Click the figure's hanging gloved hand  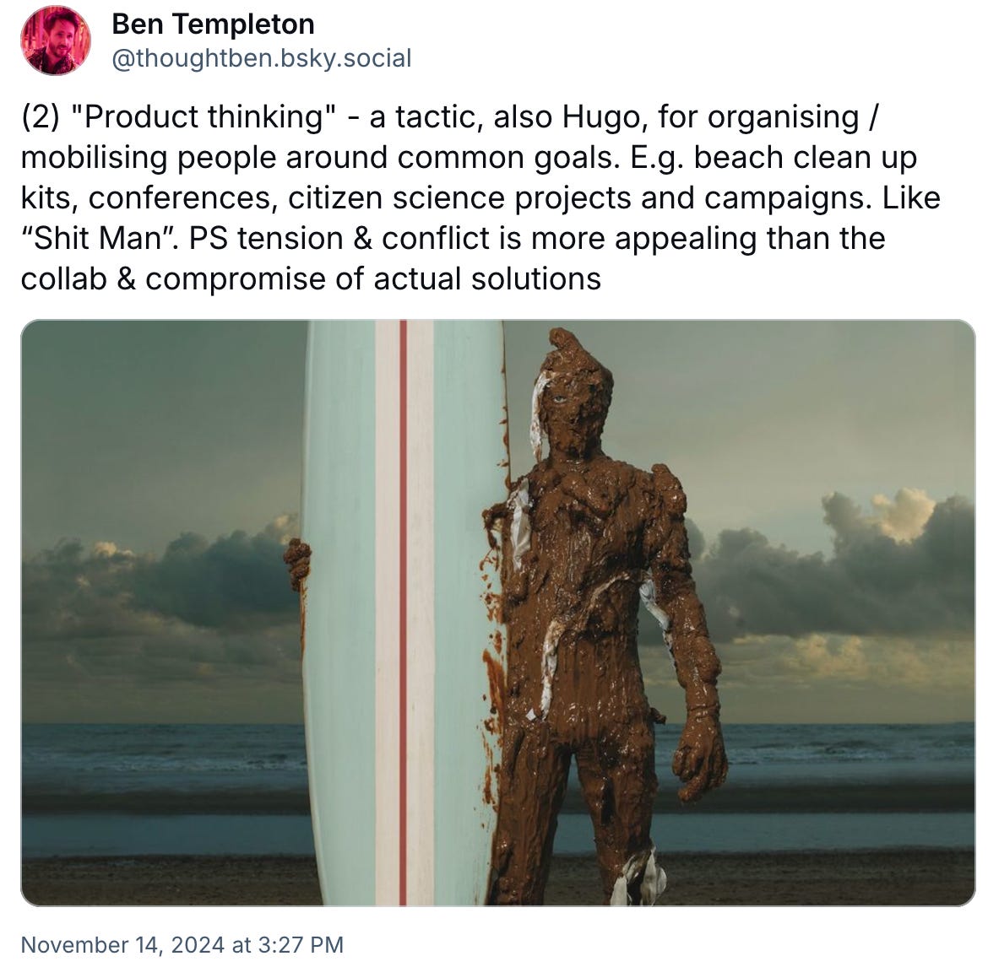tap(699, 753)
